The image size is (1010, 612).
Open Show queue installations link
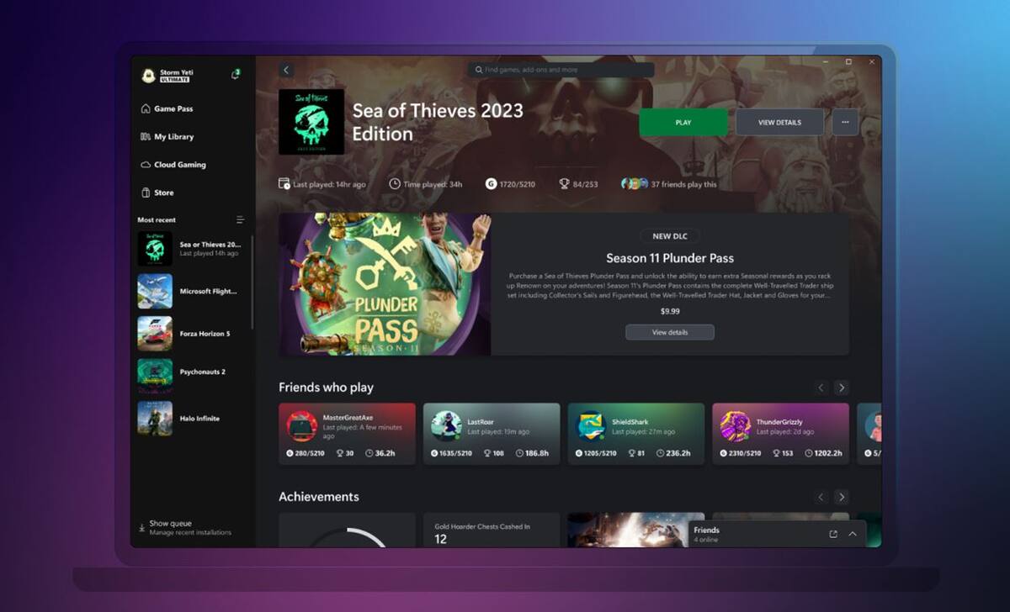pyautogui.click(x=190, y=528)
